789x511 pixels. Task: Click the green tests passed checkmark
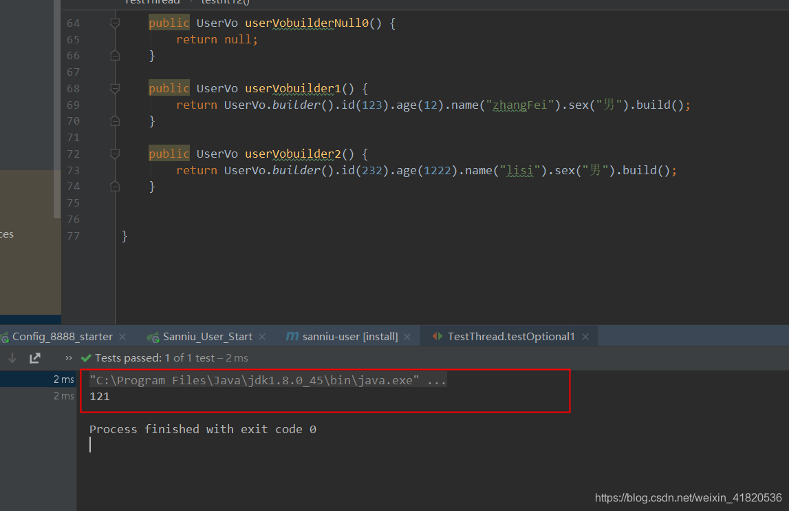tap(86, 358)
